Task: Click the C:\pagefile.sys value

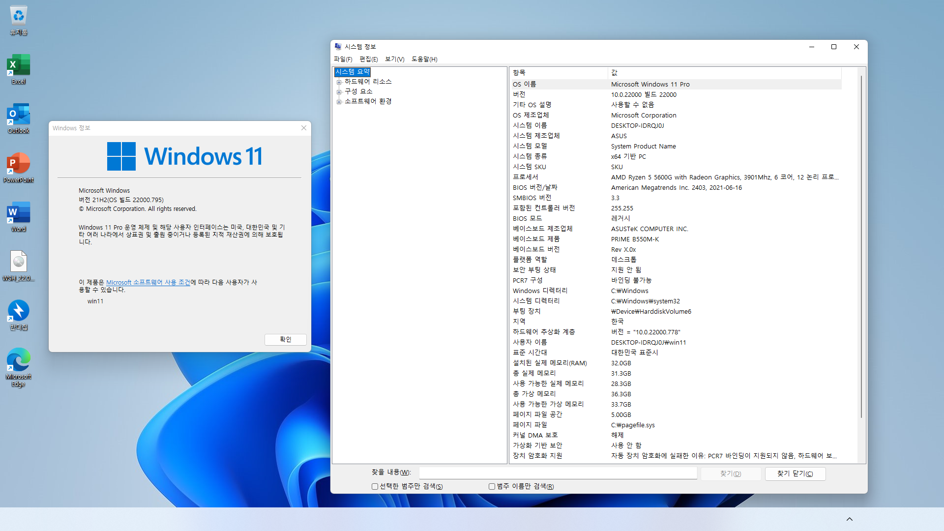Action: point(633,425)
